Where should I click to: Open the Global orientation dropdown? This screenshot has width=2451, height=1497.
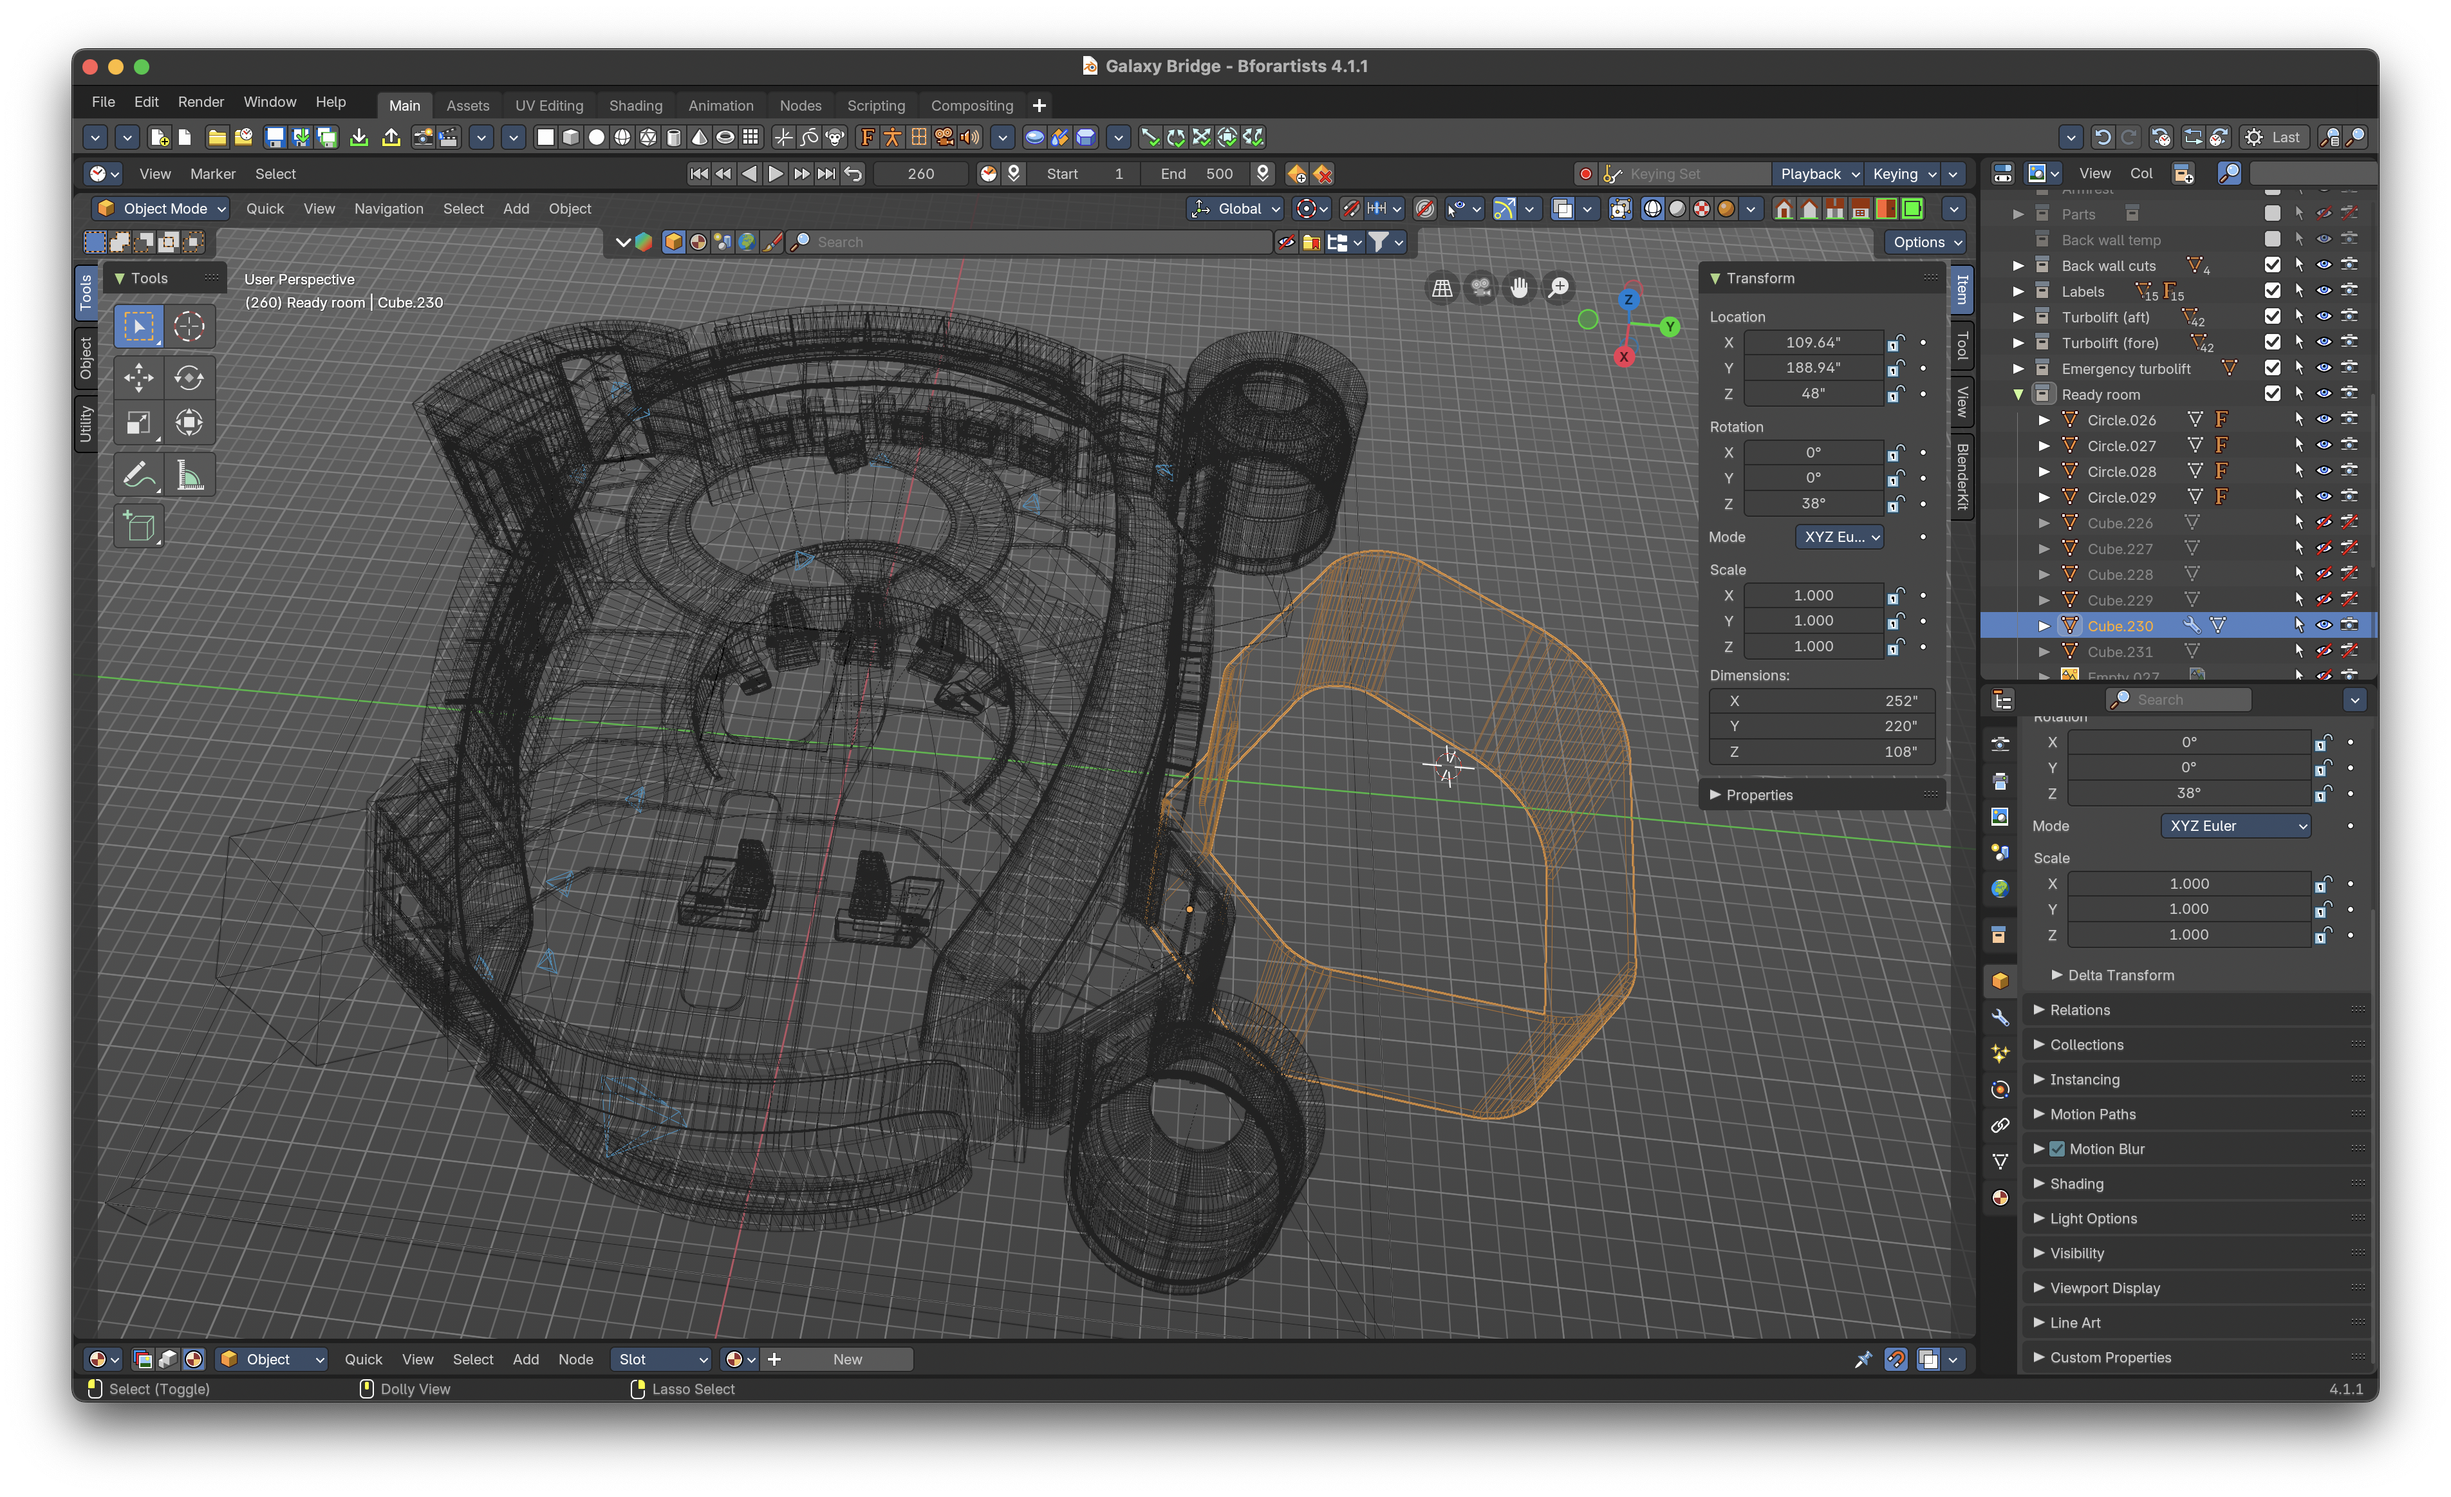(x=1236, y=208)
